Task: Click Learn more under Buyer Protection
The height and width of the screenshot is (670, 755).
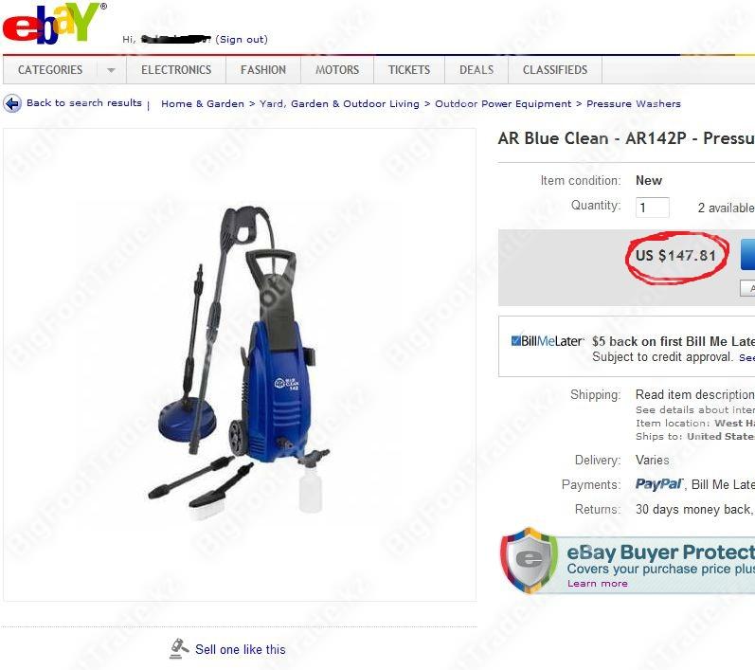Action: [598, 584]
